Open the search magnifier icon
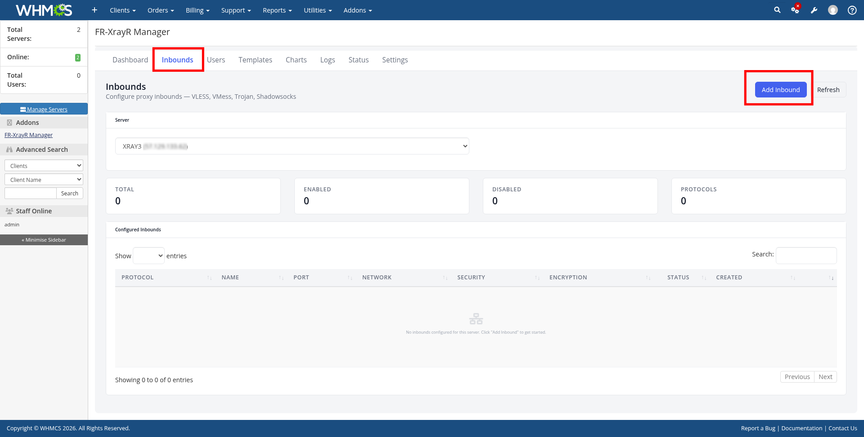The width and height of the screenshot is (864, 437). coord(777,10)
